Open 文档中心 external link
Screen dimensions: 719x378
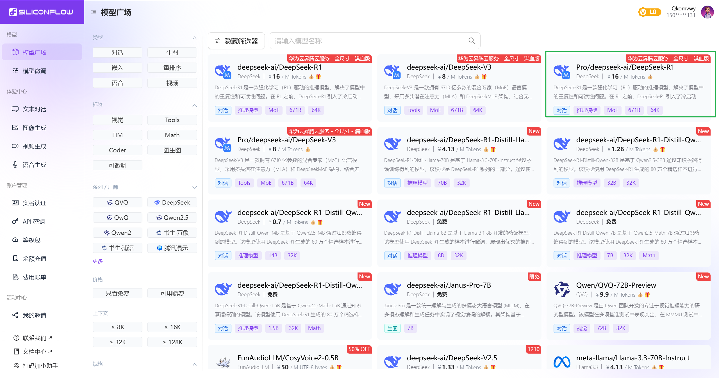(33, 352)
